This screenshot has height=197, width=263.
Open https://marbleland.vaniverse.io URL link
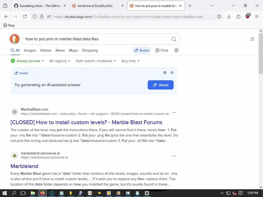44,157
